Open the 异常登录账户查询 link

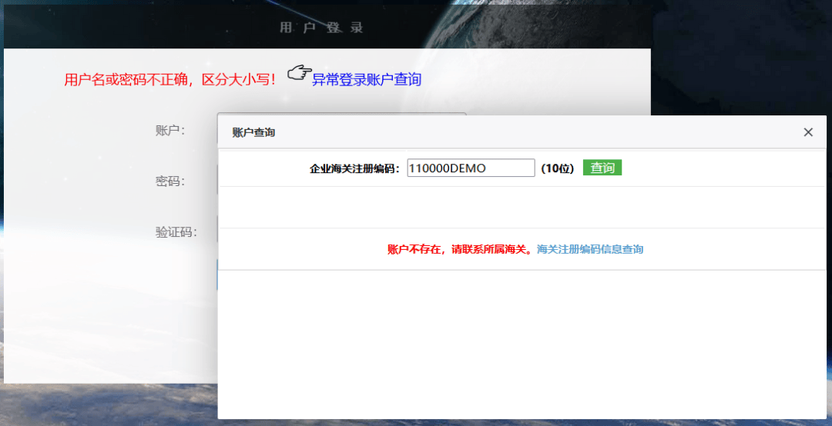click(367, 79)
